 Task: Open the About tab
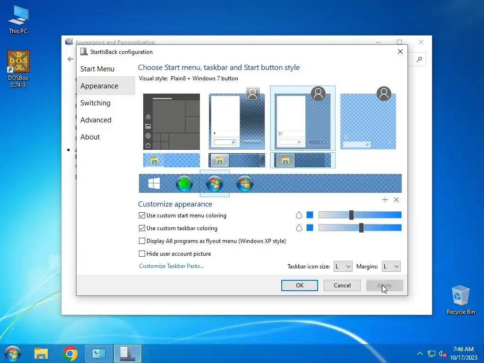pos(105,137)
